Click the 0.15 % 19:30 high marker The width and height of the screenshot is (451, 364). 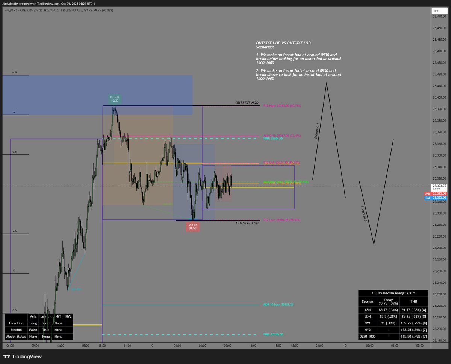114,99
